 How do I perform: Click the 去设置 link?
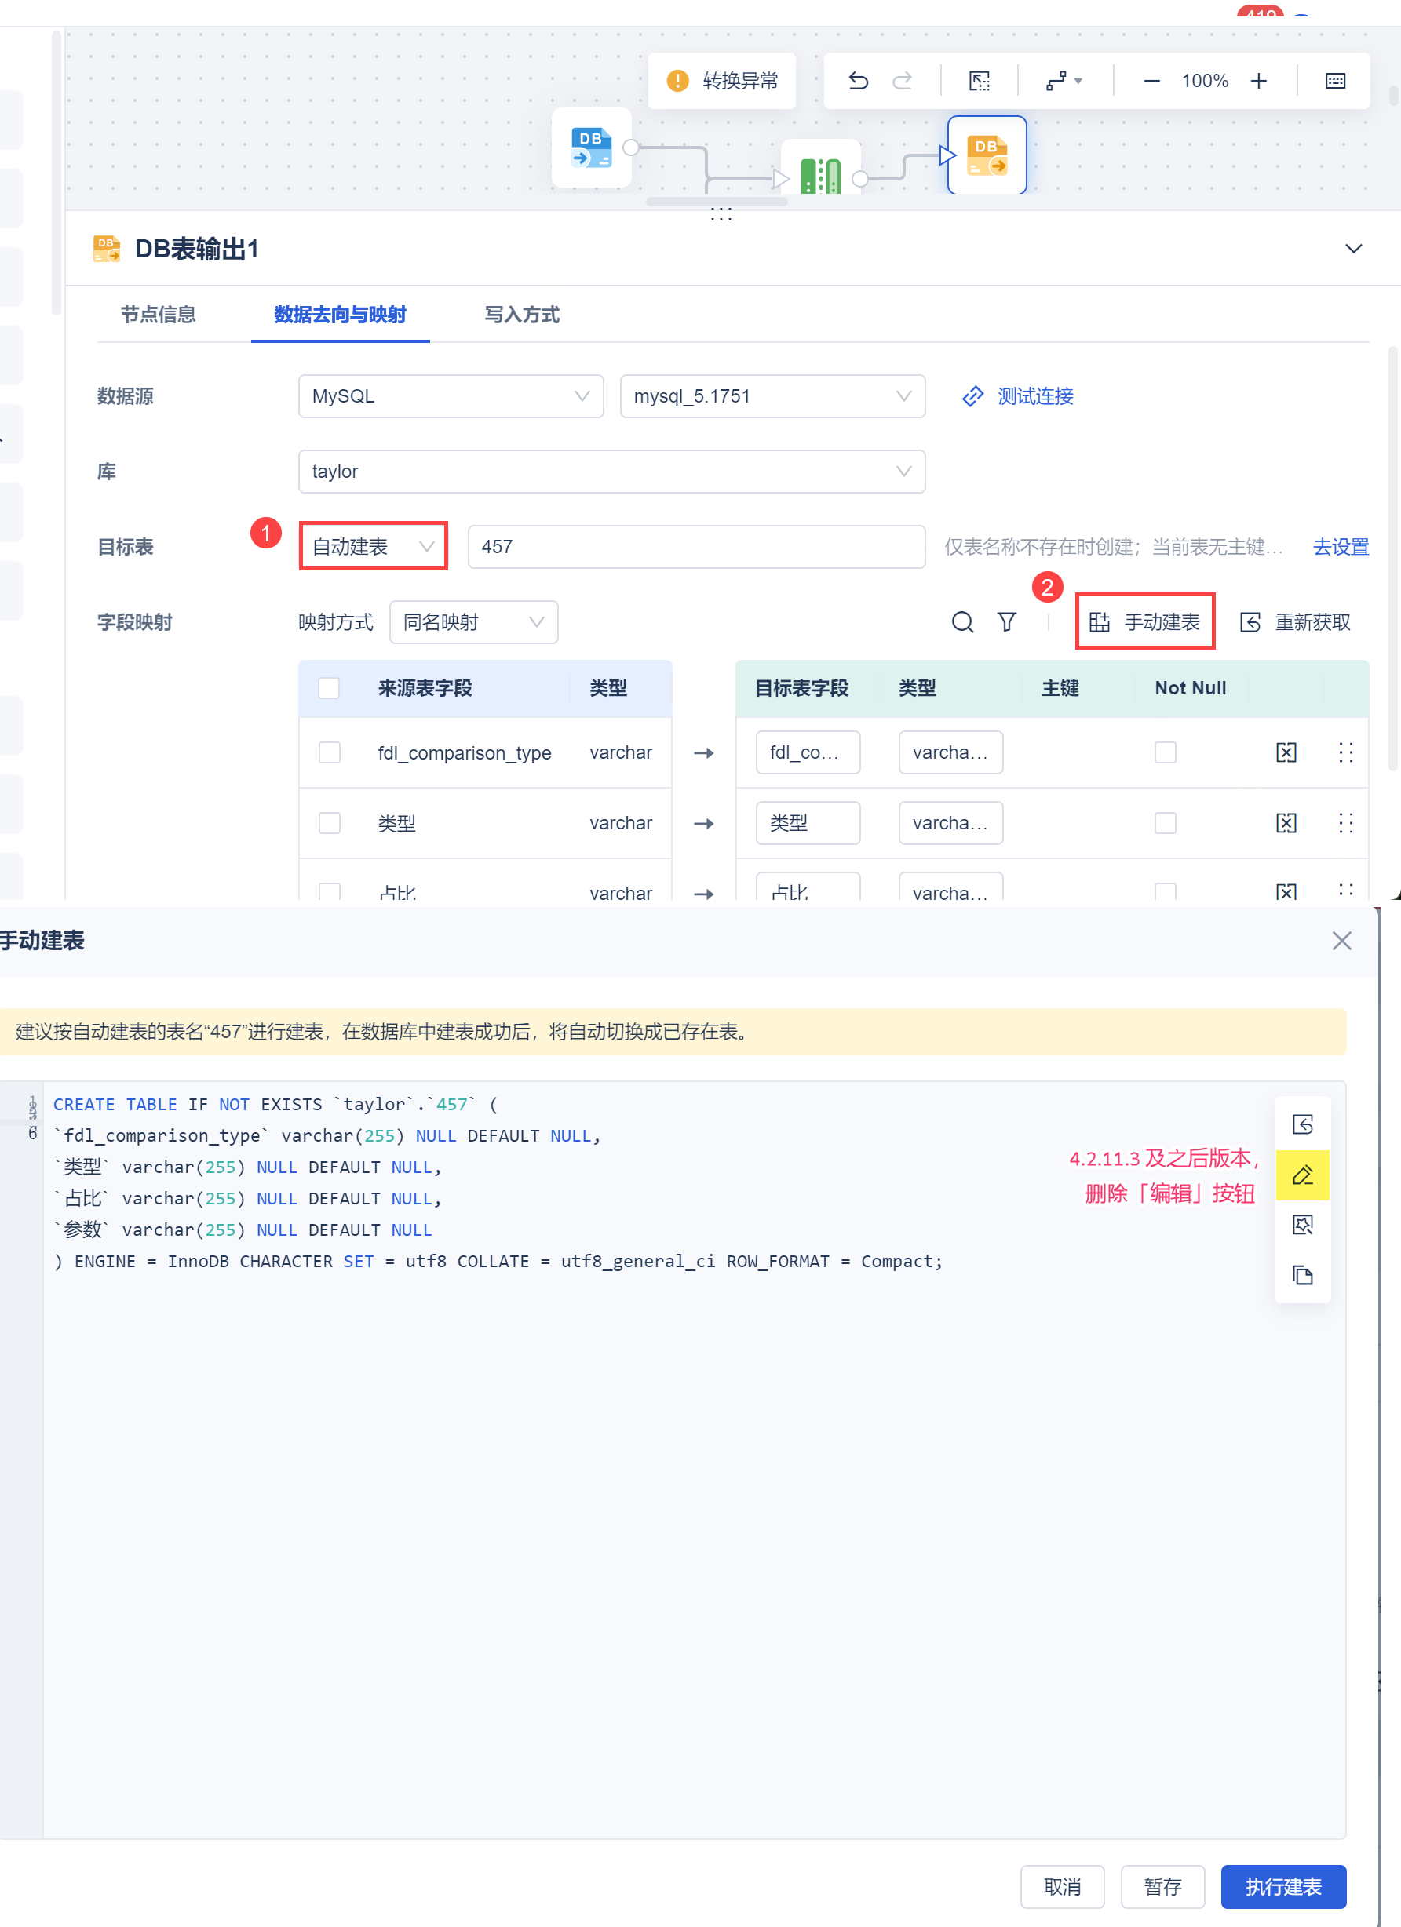point(1341,546)
